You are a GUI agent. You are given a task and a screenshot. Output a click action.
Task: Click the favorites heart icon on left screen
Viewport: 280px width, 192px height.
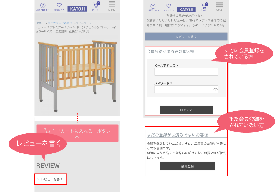(59, 7)
